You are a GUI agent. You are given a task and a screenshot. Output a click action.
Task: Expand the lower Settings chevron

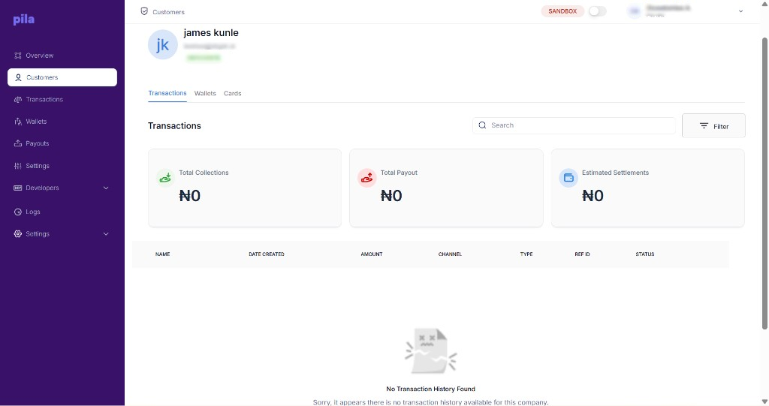tap(106, 234)
